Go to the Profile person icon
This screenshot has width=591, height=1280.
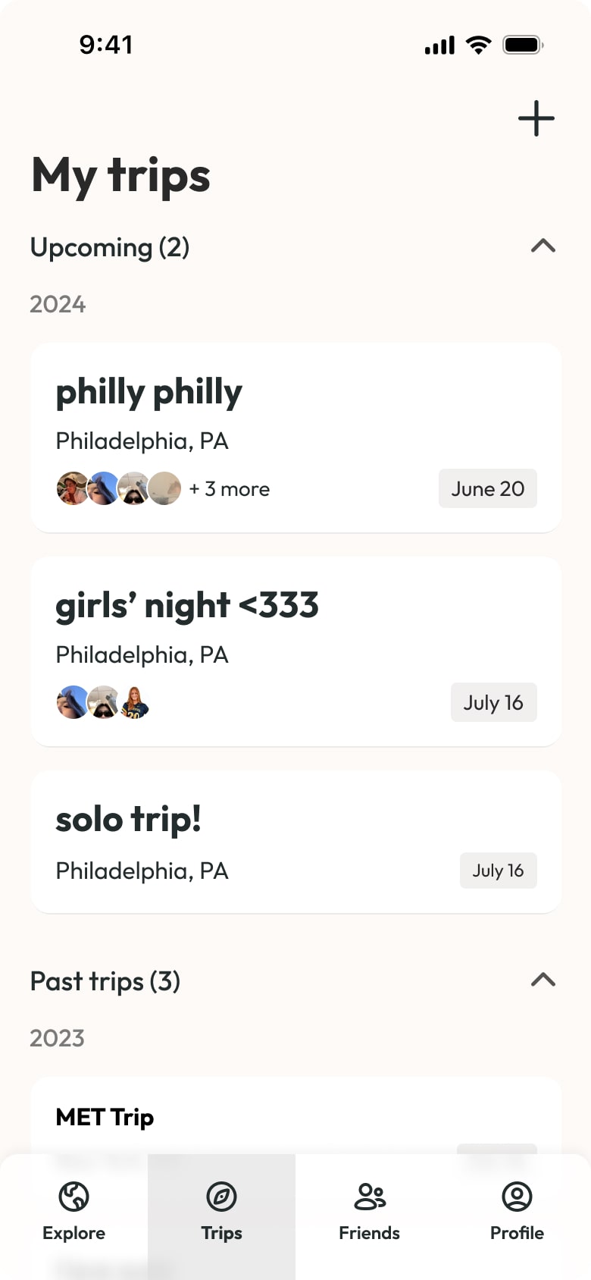[x=517, y=1197]
